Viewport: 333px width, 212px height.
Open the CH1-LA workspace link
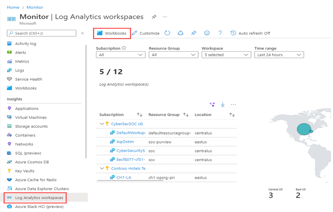point(124,177)
